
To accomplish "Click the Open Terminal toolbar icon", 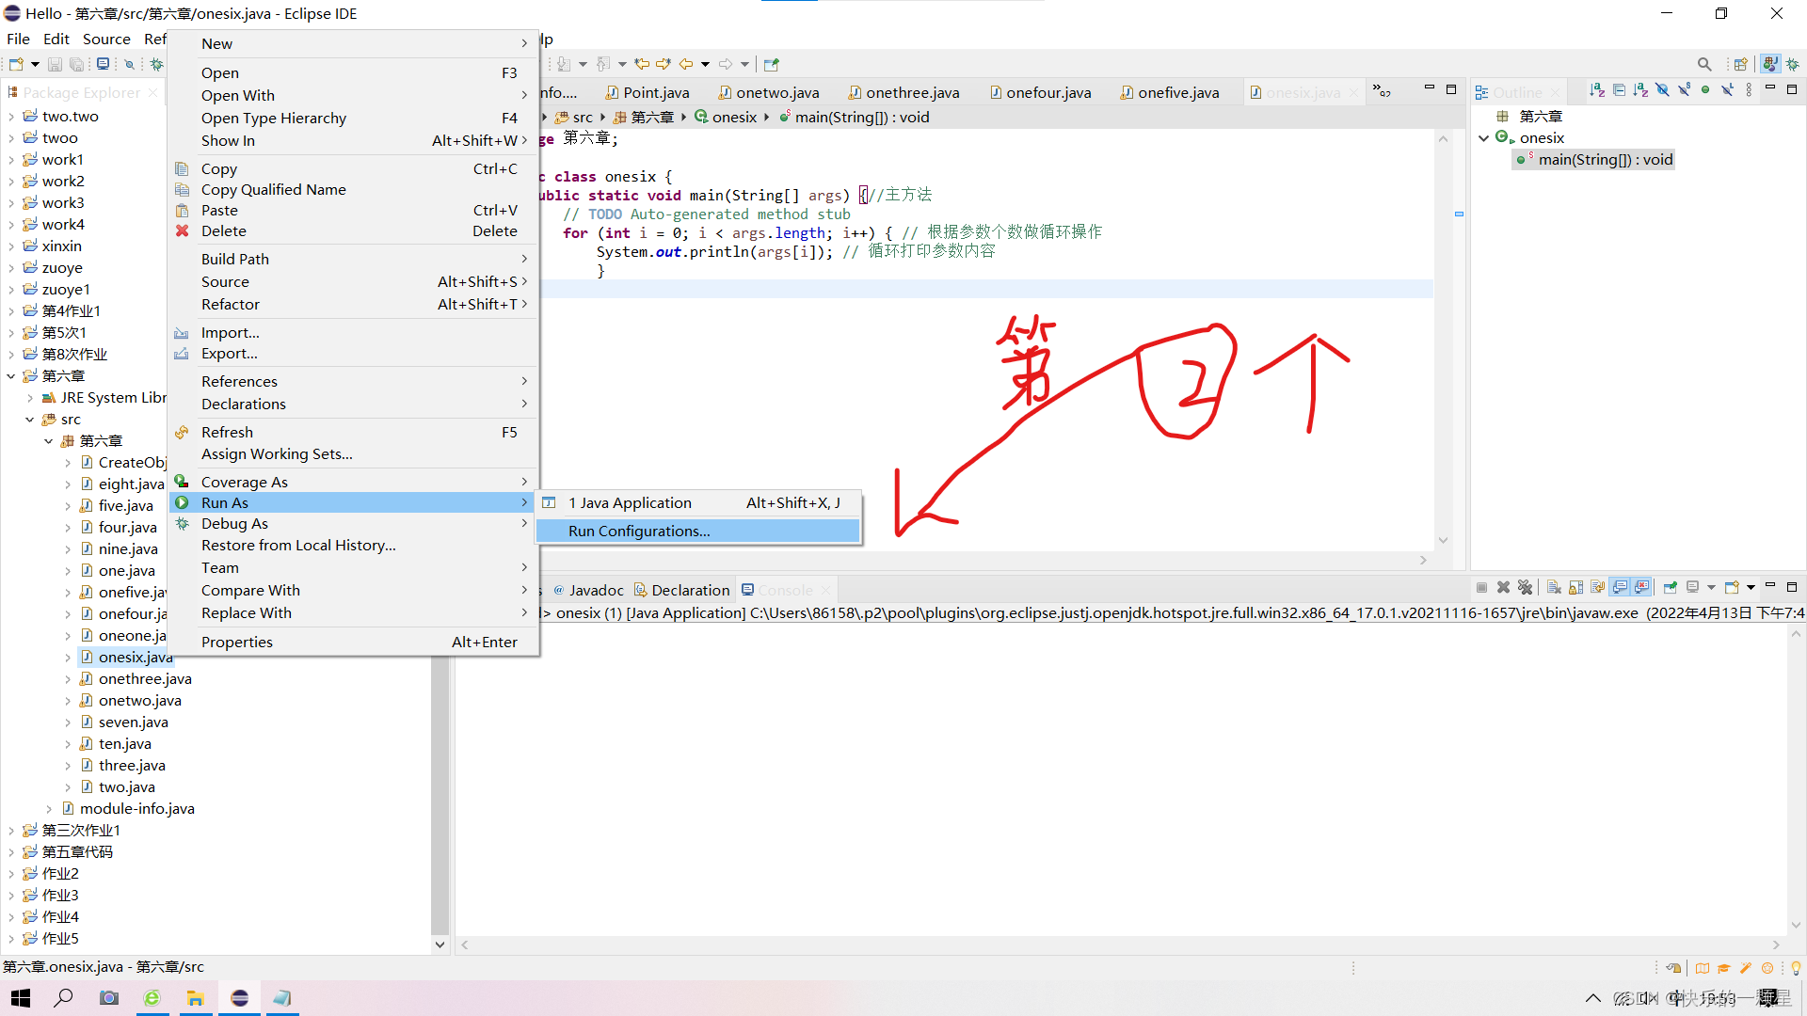I will pyautogui.click(x=103, y=64).
